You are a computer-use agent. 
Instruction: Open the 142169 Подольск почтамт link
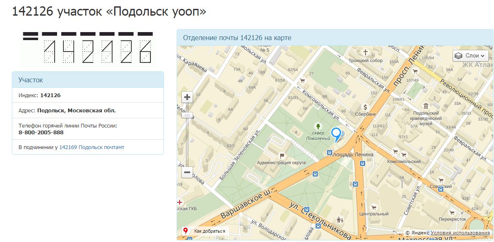[x=92, y=147]
